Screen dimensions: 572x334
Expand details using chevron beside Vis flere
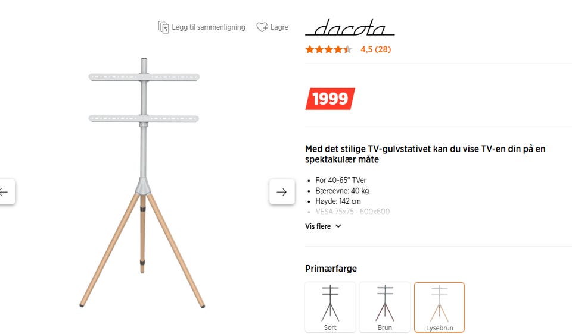[x=338, y=226]
